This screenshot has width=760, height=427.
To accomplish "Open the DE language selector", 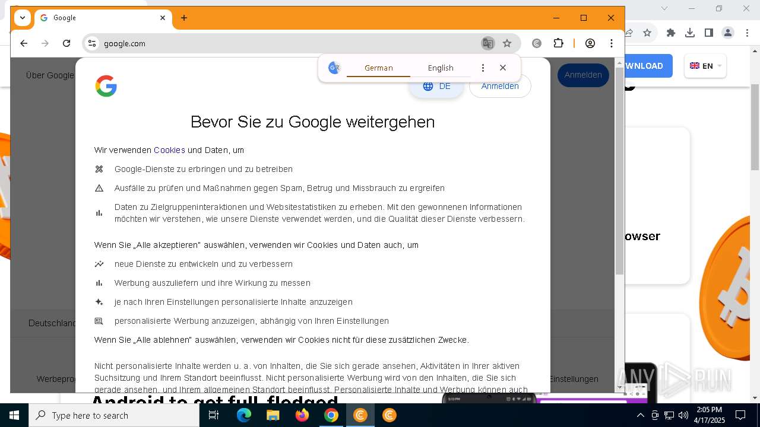I will pos(436,87).
